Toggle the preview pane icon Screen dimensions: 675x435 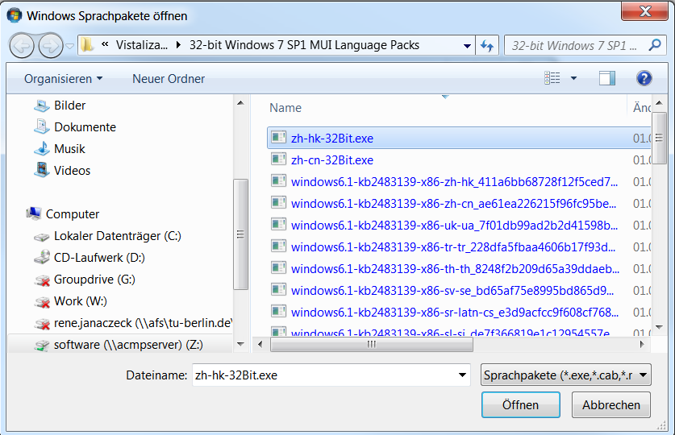pyautogui.click(x=606, y=78)
